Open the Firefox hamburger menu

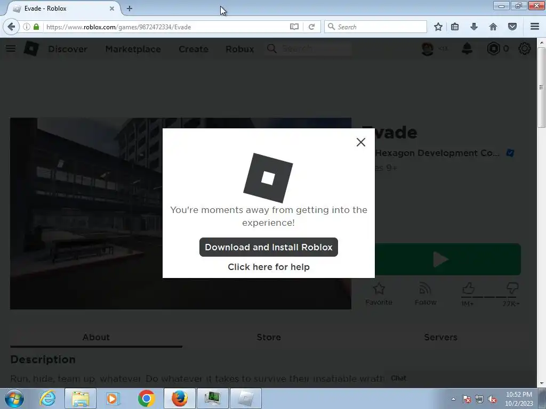coord(535,27)
